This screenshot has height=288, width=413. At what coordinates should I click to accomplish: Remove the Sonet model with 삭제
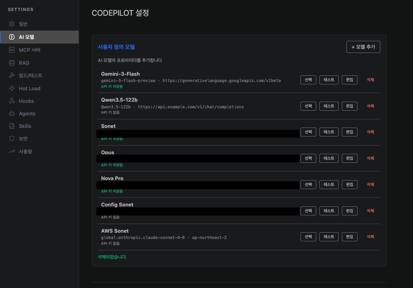pos(371,132)
